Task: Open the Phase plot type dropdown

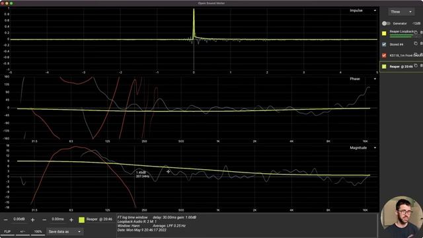Action: 363,79
